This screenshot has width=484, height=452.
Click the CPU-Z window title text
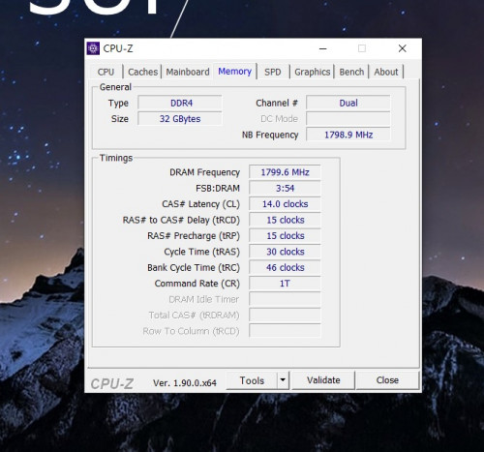(x=118, y=48)
